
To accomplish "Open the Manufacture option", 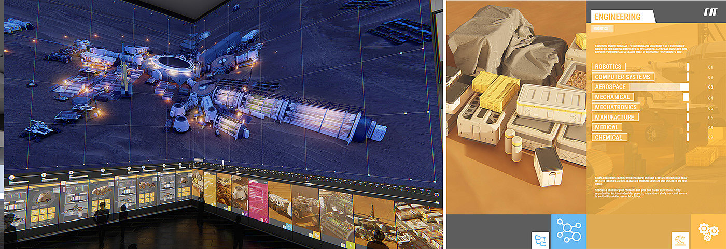I will [x=615, y=117].
